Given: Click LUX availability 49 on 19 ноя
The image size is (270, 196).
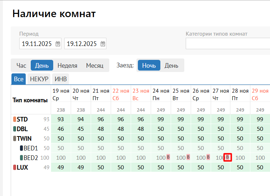Looking at the screenshot, I should 61,167.
